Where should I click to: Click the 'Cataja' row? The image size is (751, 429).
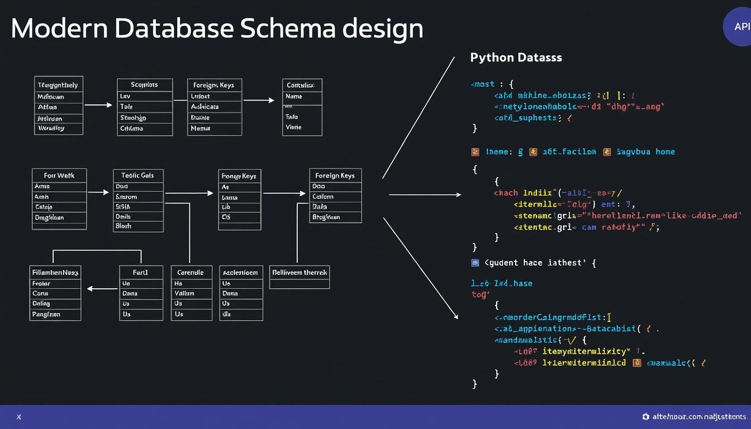click(59, 207)
